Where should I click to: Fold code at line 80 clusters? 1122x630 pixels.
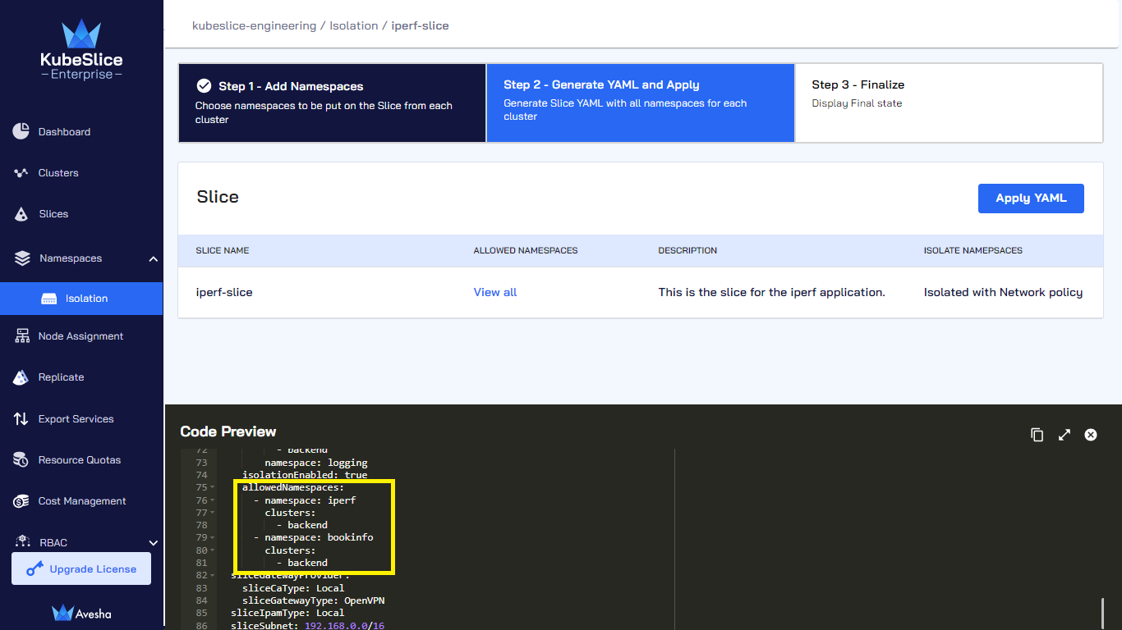point(212,550)
